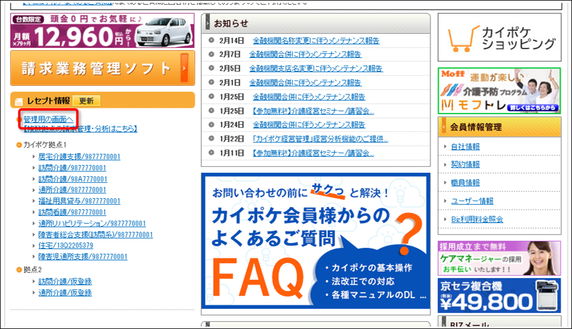Image resolution: width=572 pixels, height=329 pixels.
Task: Select the 拠点2 heading text
Action: (x=33, y=270)
